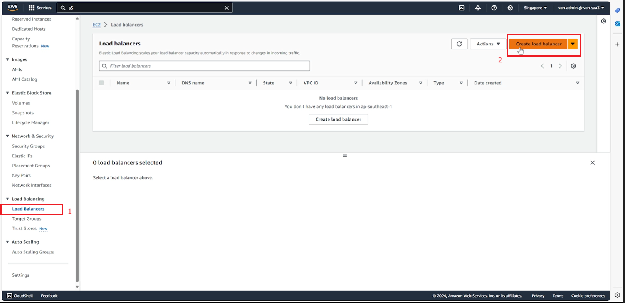625x303 pixels.
Task: Open Security Groups in the sidebar
Action: pos(29,146)
